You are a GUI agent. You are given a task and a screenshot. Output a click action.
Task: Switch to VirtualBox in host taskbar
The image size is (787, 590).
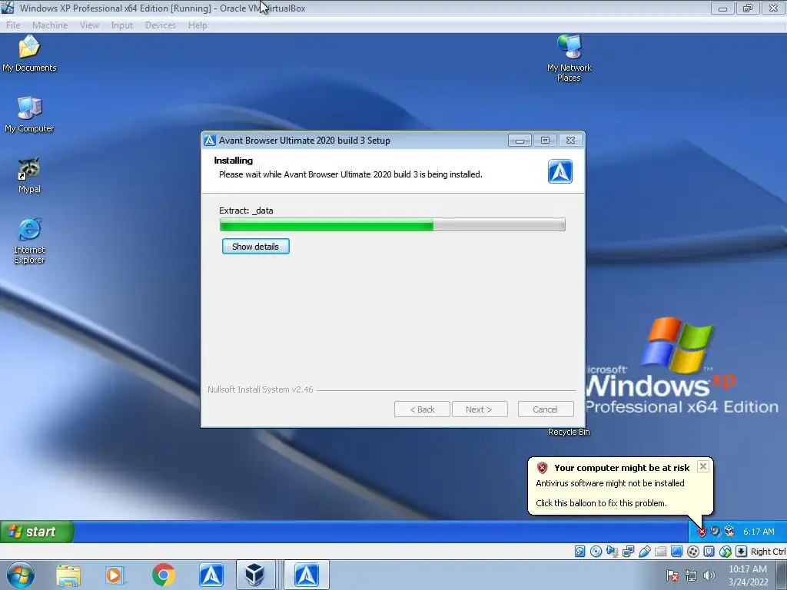tap(255, 575)
